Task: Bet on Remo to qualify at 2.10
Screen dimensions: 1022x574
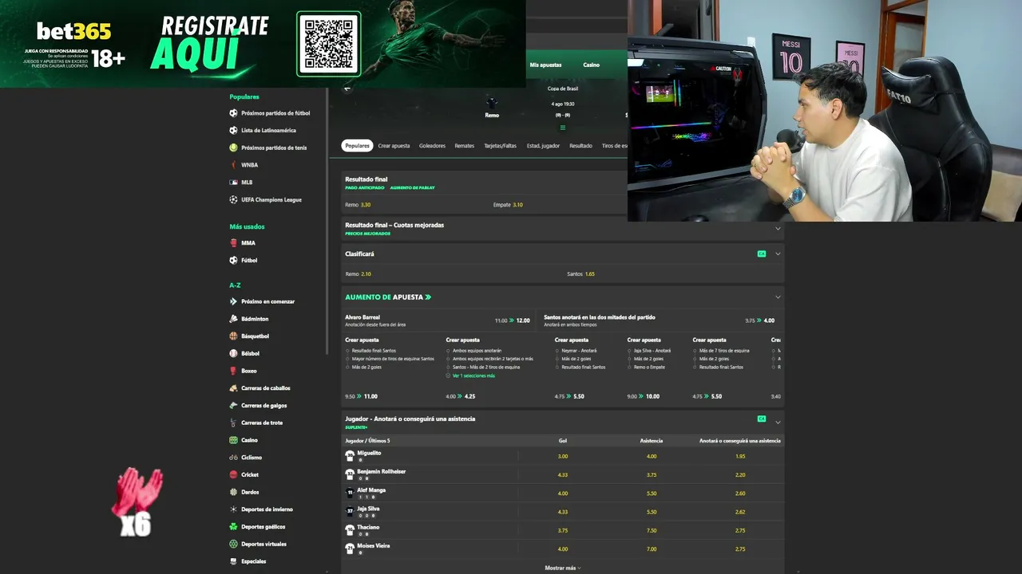Action: [358, 274]
